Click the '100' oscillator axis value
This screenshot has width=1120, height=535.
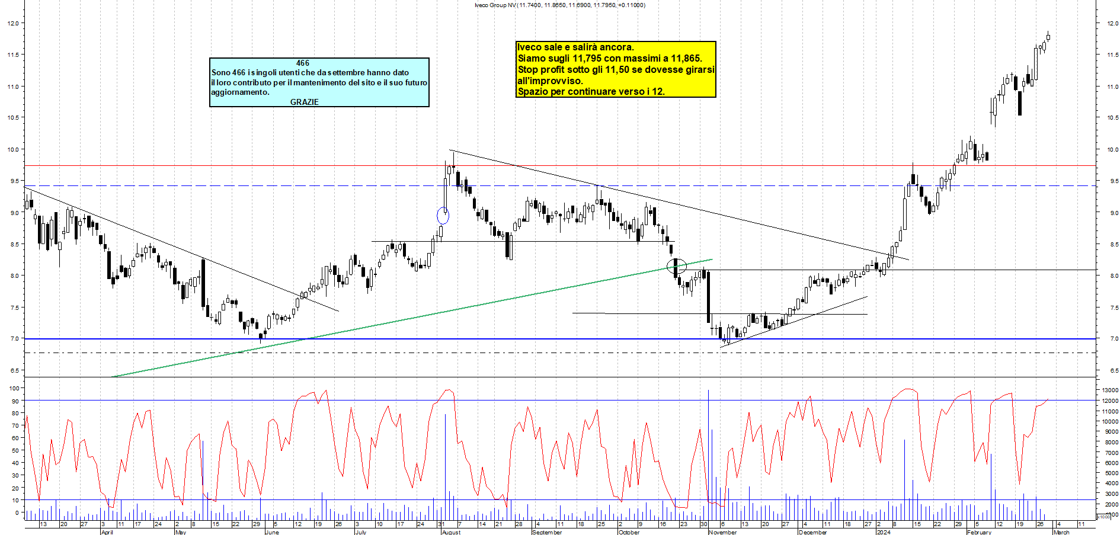pos(15,389)
